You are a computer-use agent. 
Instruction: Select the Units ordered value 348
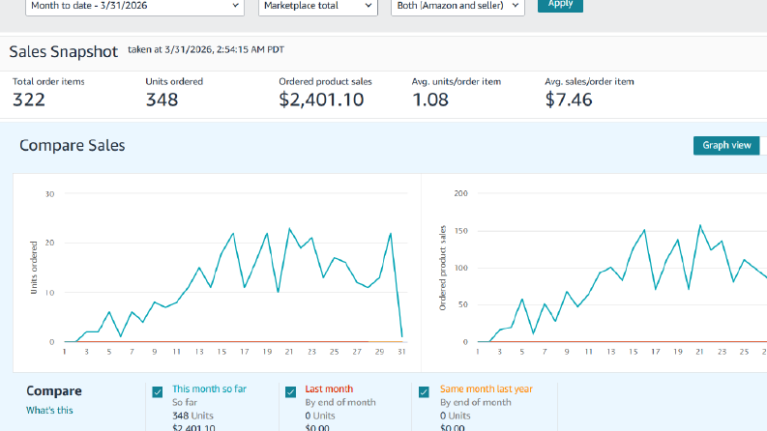162,100
